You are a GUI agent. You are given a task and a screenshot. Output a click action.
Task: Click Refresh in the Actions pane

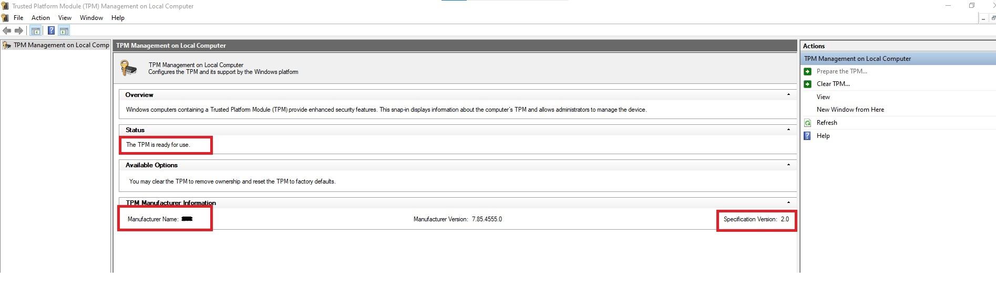click(x=827, y=123)
